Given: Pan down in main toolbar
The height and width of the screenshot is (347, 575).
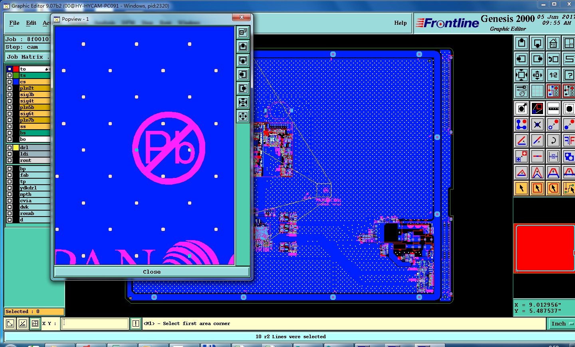Looking at the screenshot, I should (537, 43).
